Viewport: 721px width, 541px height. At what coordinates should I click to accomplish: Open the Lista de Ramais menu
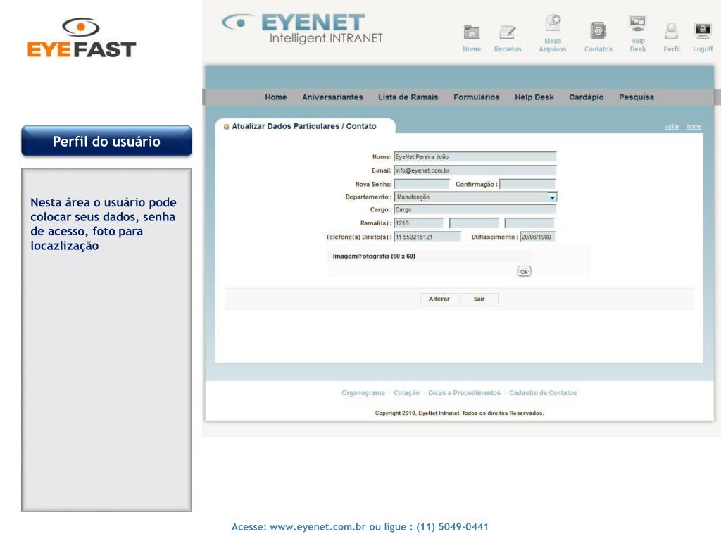[x=408, y=97]
